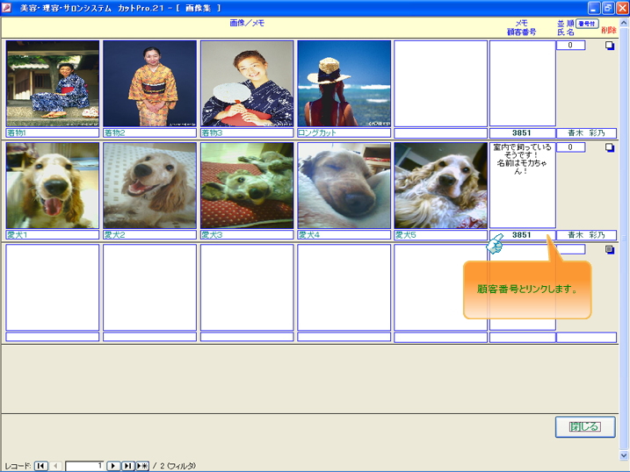Image resolution: width=630 pixels, height=472 pixels.
Task: Click memo text 室内で飼っているそうです
Action: click(522, 159)
